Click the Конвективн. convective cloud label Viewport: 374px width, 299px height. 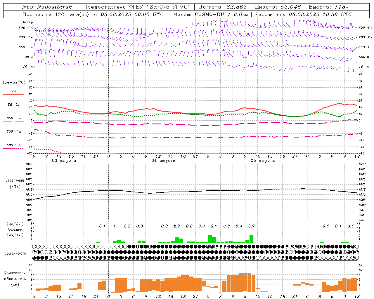click(15, 273)
